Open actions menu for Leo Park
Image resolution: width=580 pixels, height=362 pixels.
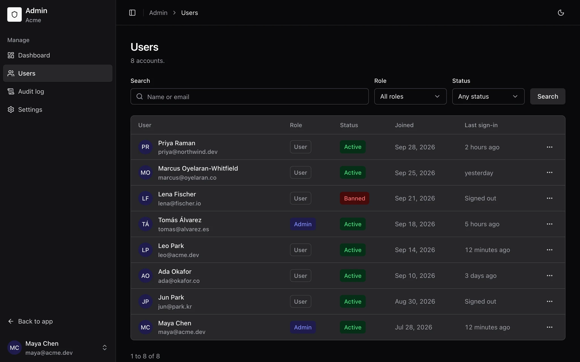[x=549, y=250]
